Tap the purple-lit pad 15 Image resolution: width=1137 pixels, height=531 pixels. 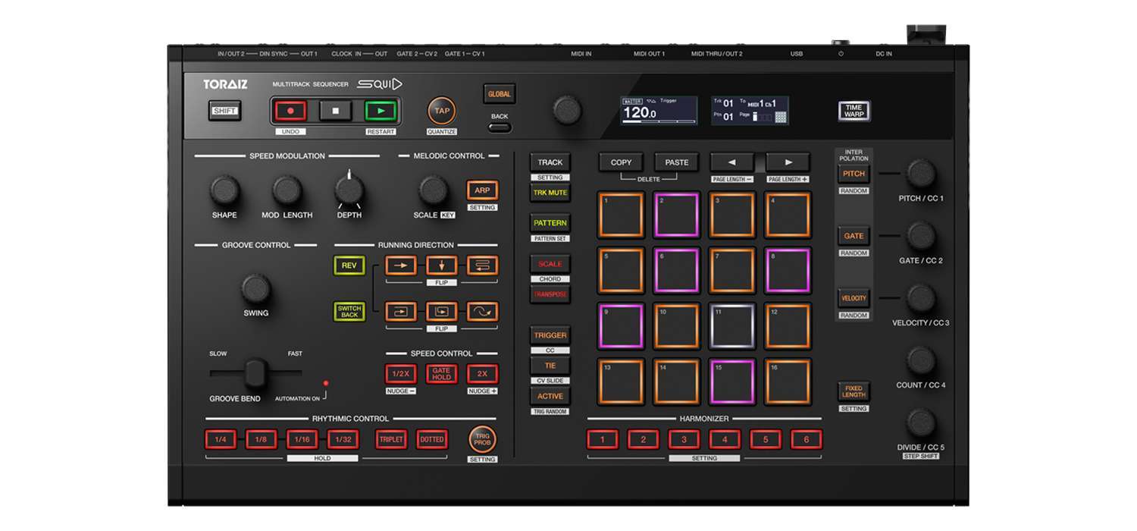(732, 382)
